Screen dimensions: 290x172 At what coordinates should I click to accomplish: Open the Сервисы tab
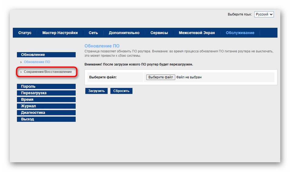(159, 33)
